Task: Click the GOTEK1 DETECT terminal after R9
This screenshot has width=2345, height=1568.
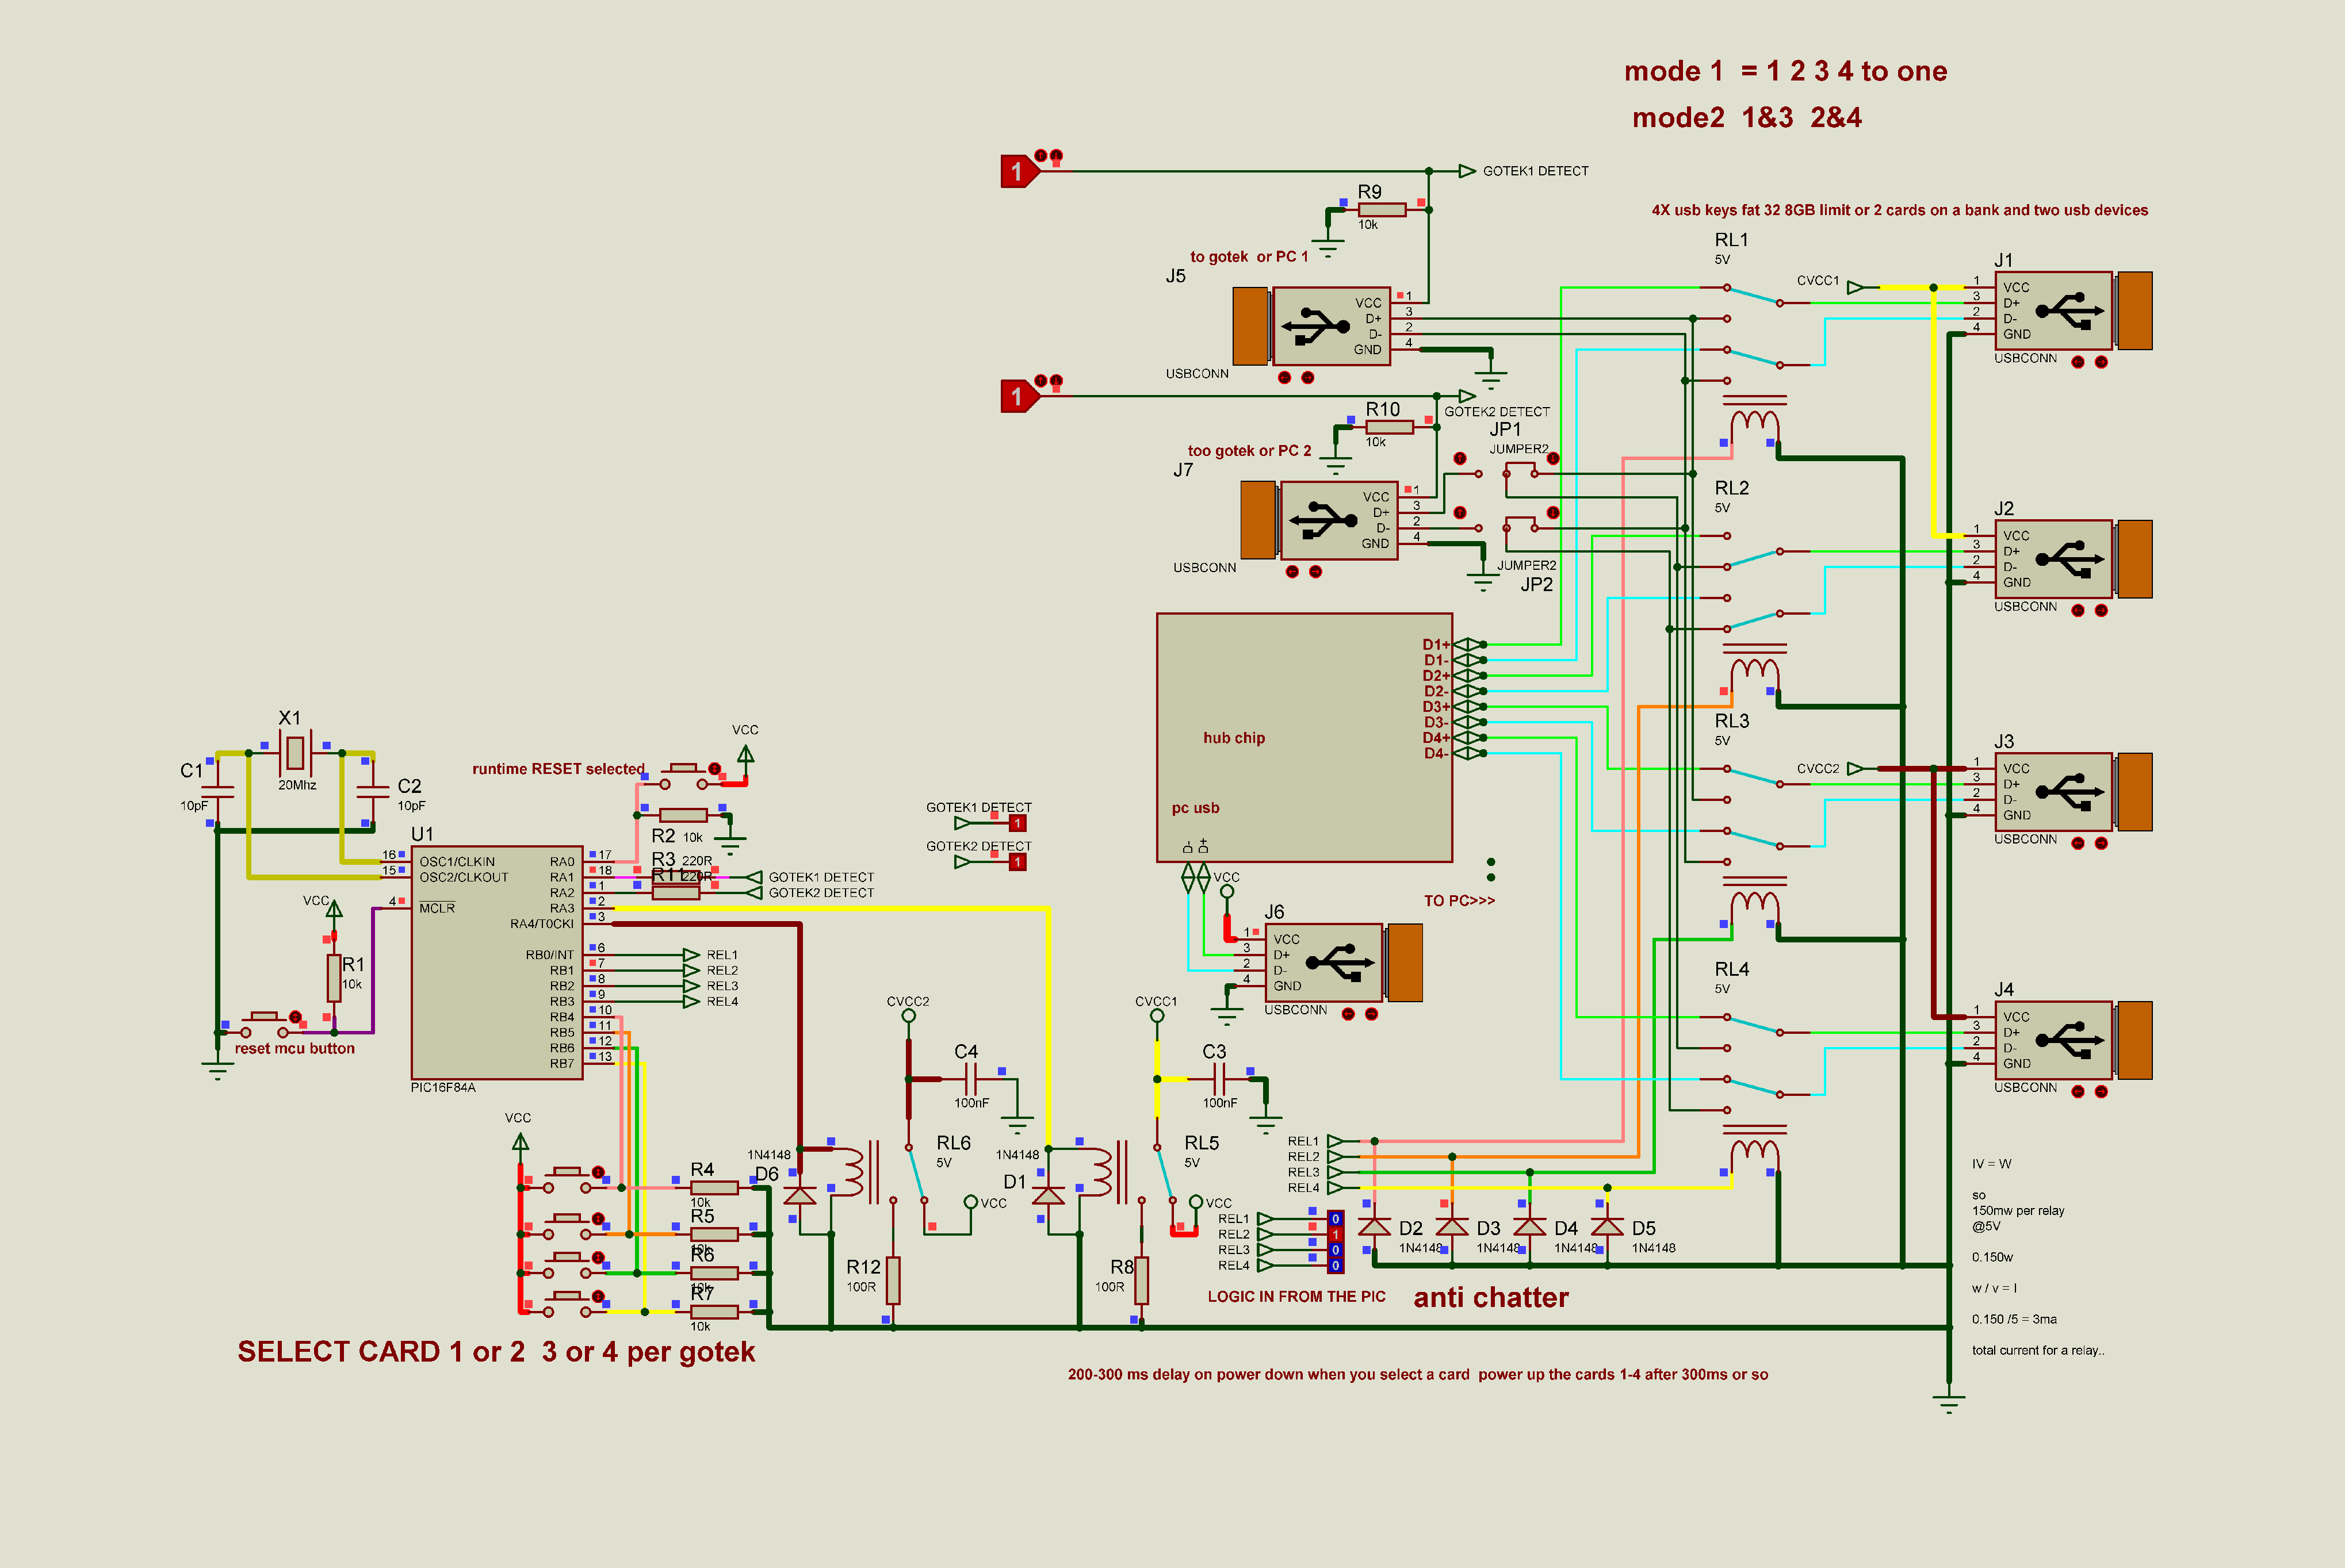Action: 1468,171
